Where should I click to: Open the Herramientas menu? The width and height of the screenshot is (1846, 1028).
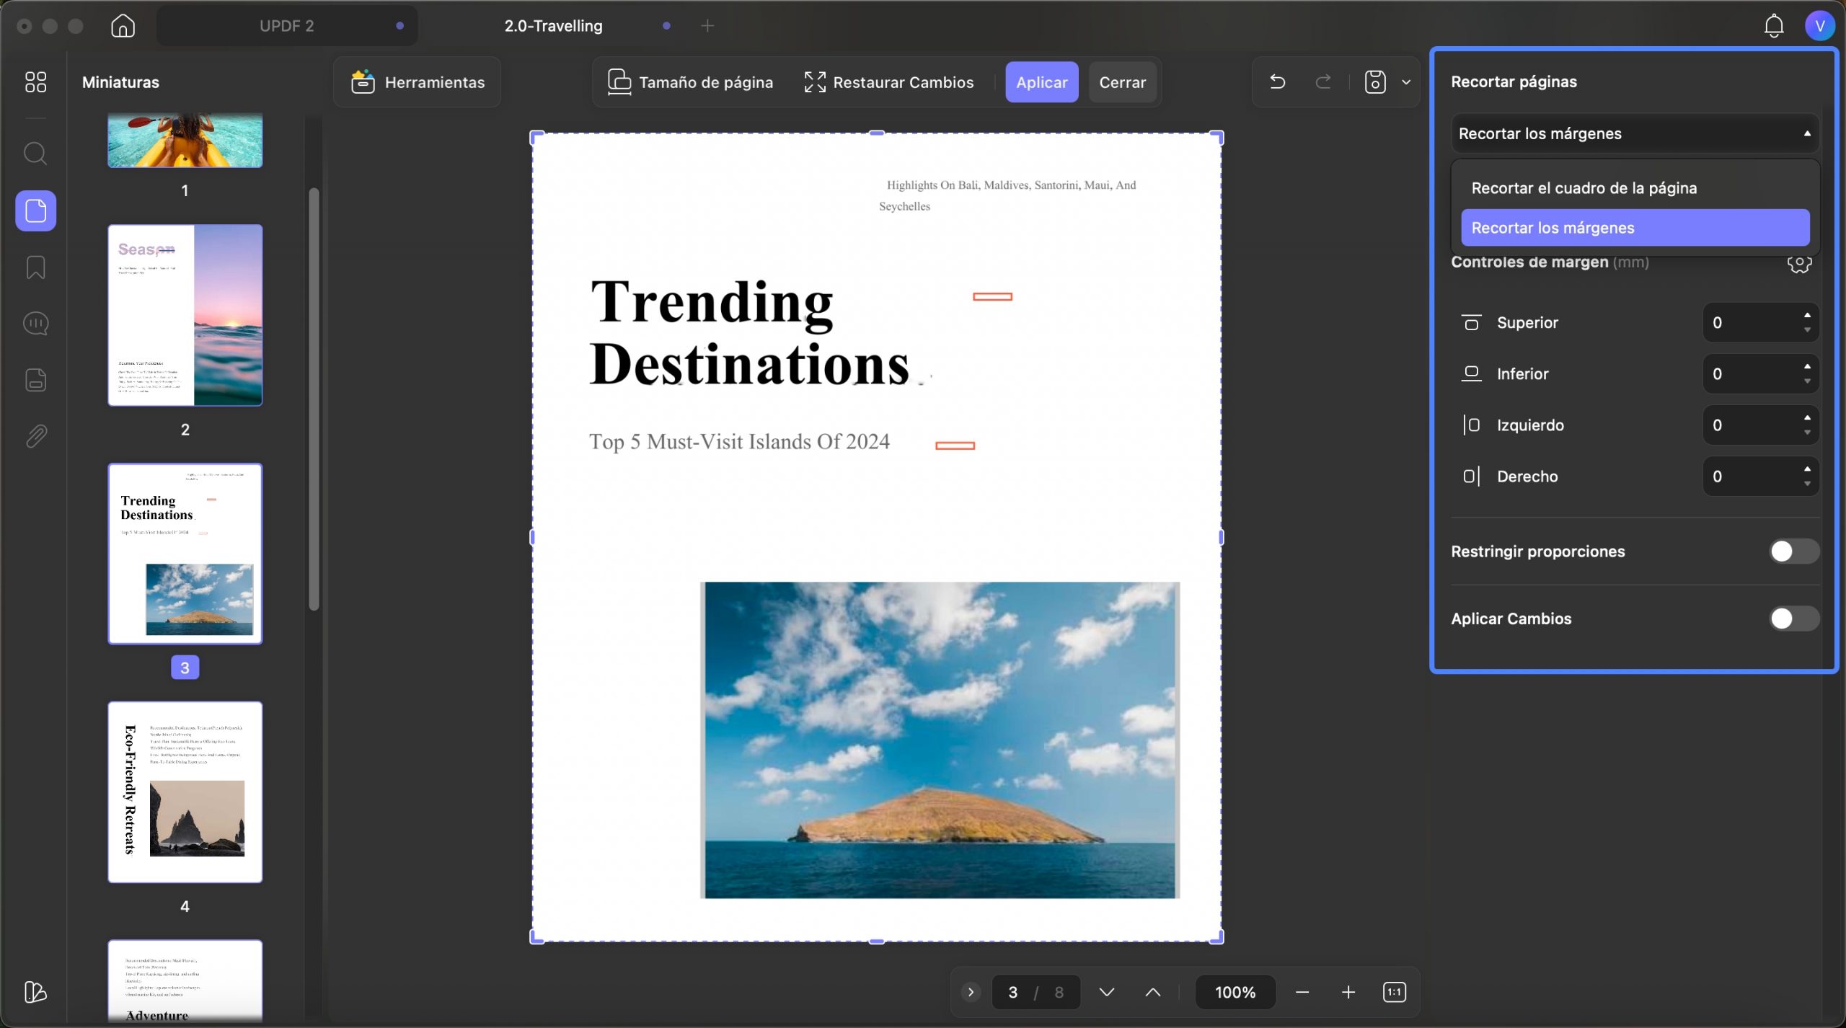(418, 82)
